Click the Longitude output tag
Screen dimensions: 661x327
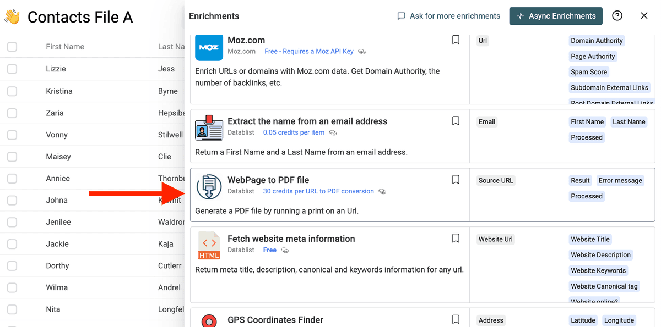[x=619, y=320]
